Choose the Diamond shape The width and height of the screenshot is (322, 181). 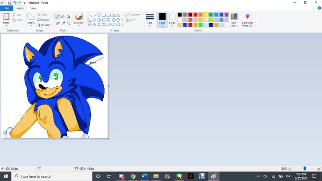(x=94, y=20)
